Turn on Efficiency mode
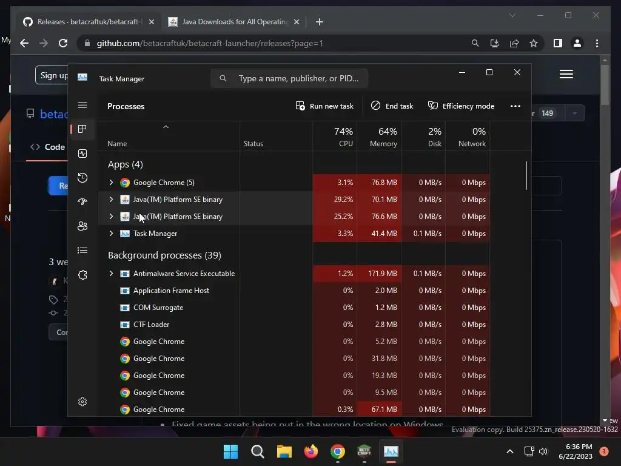Viewport: 621px width, 466px height. coord(461,106)
